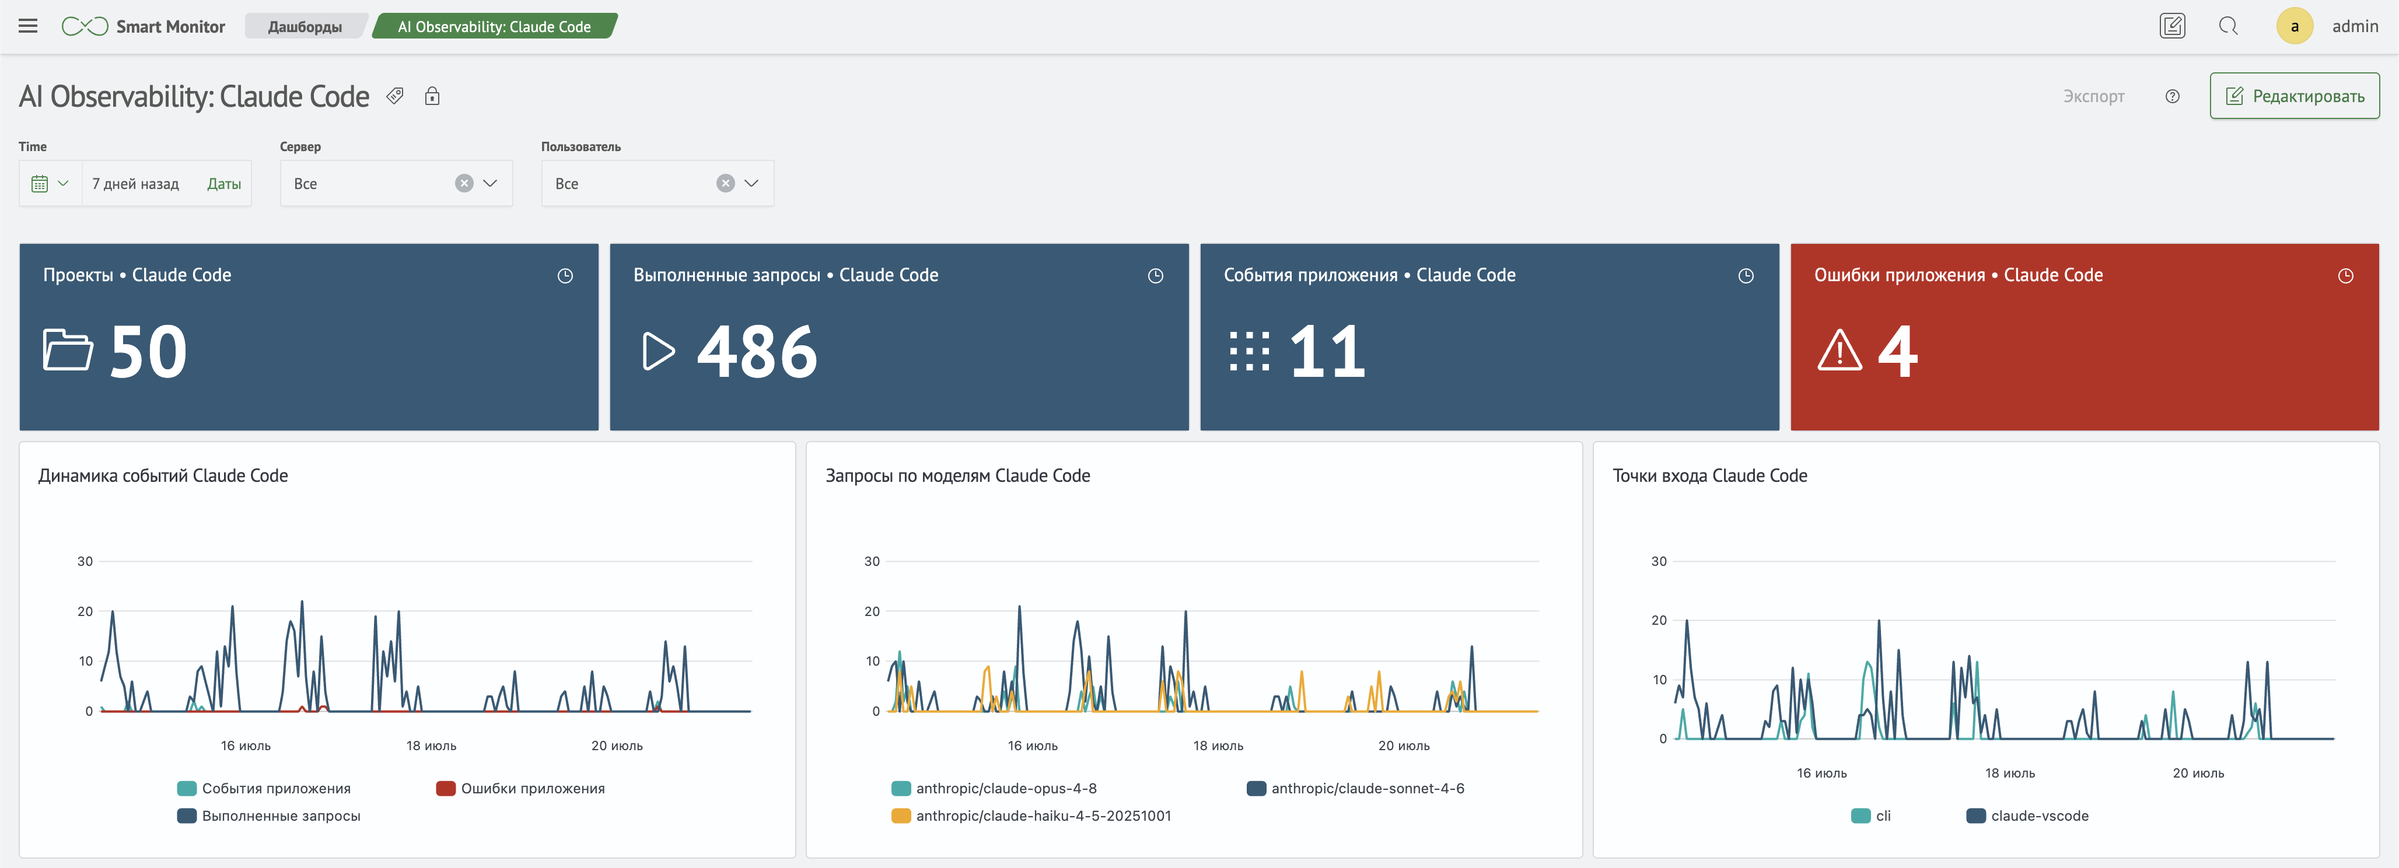
Task: Click the clock icon on Проекты card
Action: [x=565, y=276]
